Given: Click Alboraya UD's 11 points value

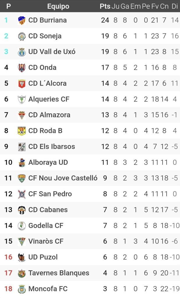Looking at the screenshot, I should click(x=105, y=162).
